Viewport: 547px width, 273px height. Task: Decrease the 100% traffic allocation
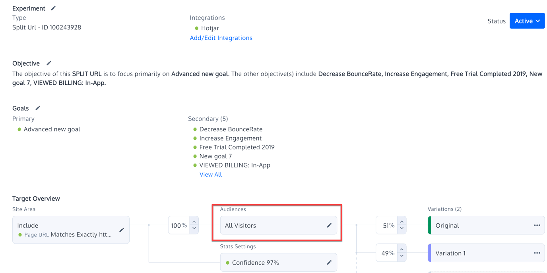pyautogui.click(x=194, y=228)
